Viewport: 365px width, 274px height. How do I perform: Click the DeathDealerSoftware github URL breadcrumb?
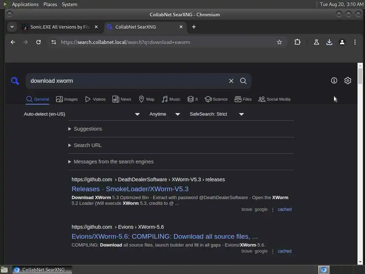click(x=148, y=180)
